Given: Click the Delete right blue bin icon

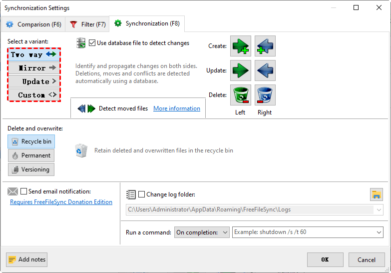Looking at the screenshot, I should tap(265, 95).
